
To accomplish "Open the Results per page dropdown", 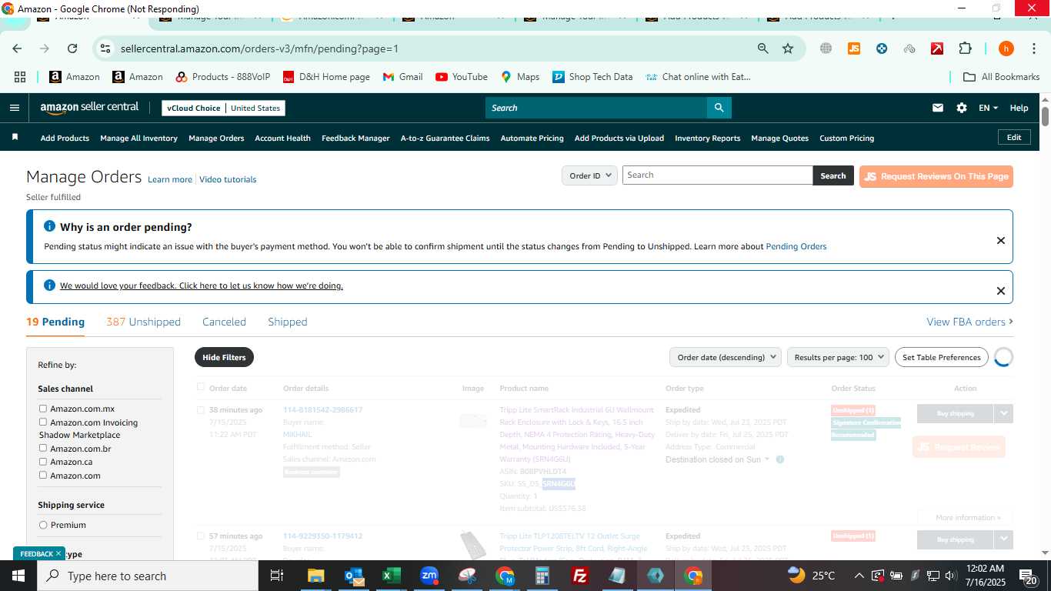I will (838, 357).
